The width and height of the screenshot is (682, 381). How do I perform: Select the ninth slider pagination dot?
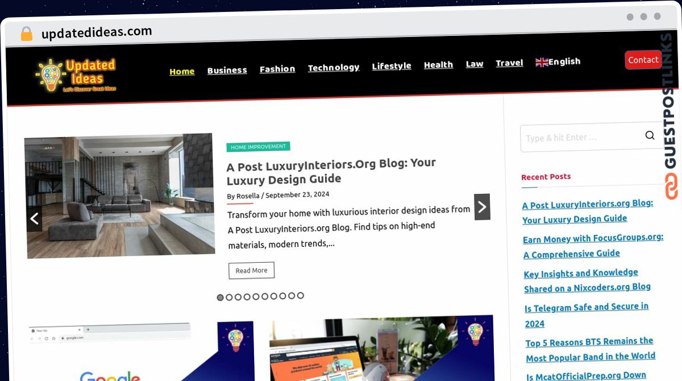pos(291,296)
